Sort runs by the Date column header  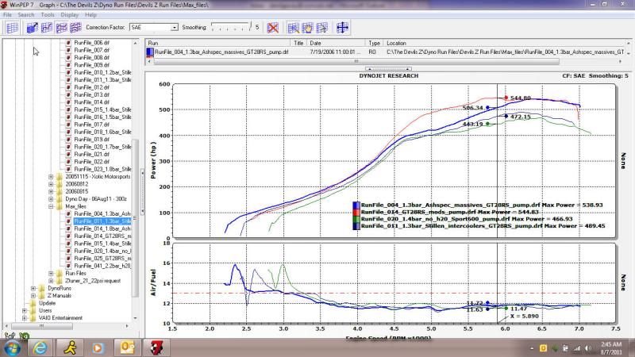[316, 43]
